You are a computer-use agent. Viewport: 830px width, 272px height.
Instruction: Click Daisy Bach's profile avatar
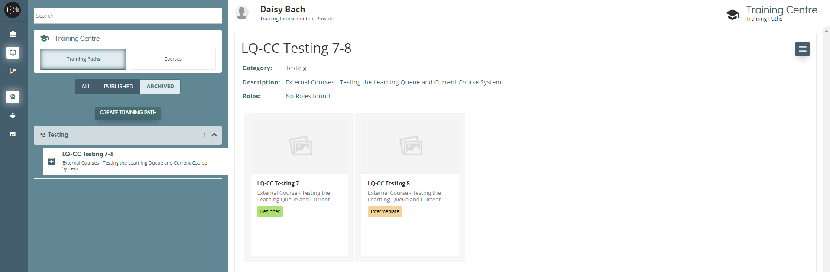point(242,13)
